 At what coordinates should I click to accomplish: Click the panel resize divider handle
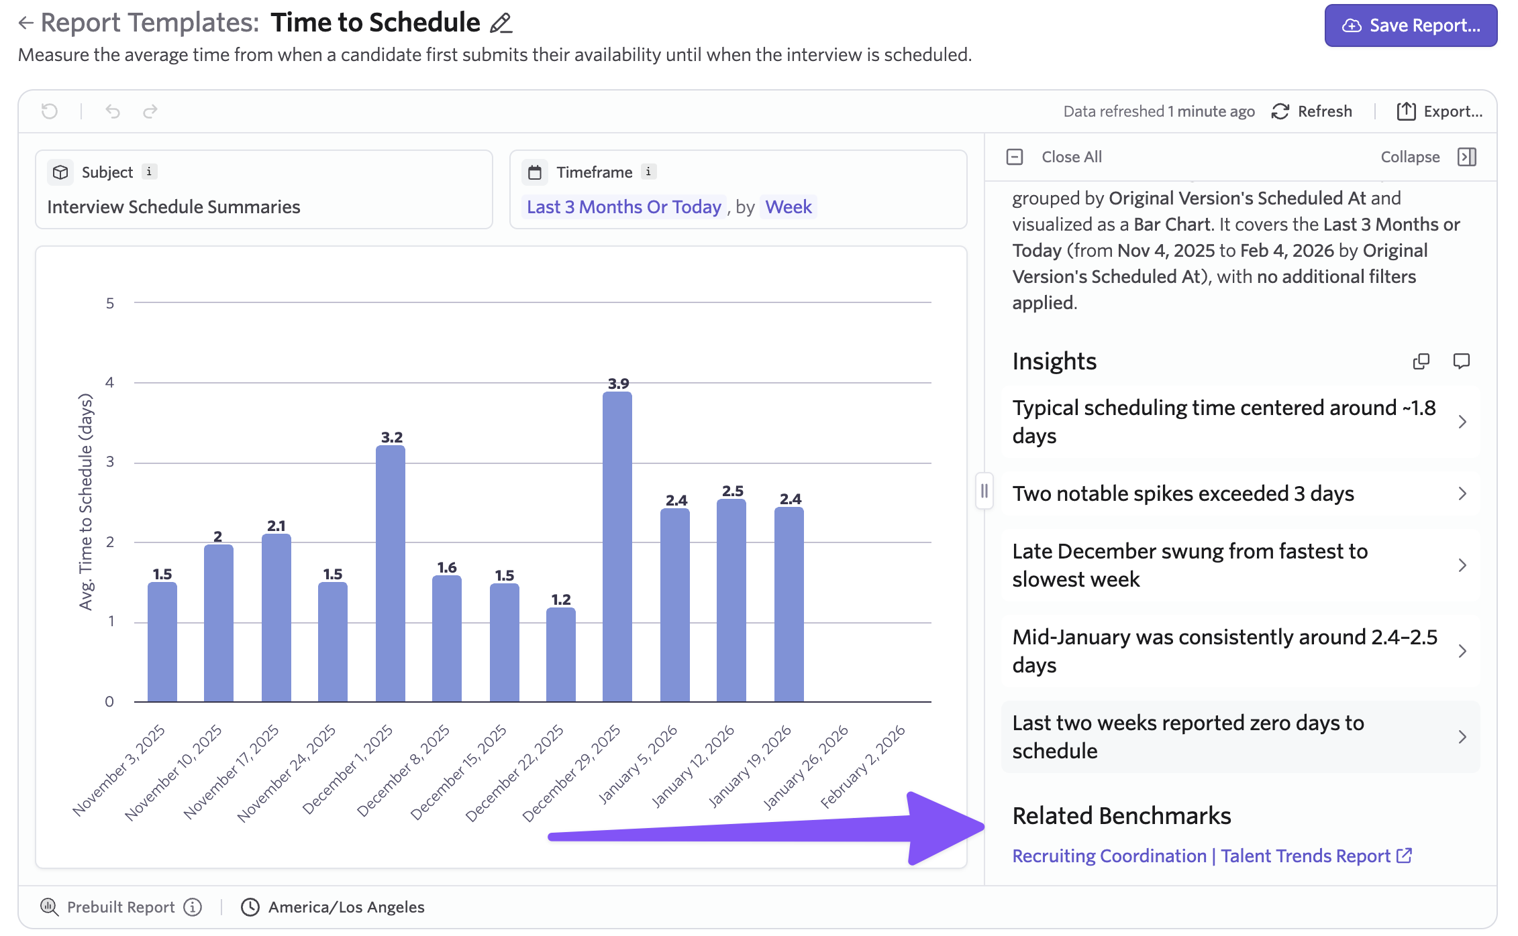coord(984,491)
